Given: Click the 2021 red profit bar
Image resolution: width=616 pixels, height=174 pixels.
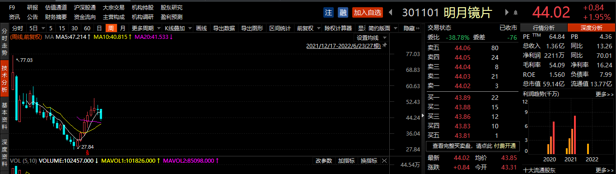Looking at the screenshot, I should tap(575, 135).
